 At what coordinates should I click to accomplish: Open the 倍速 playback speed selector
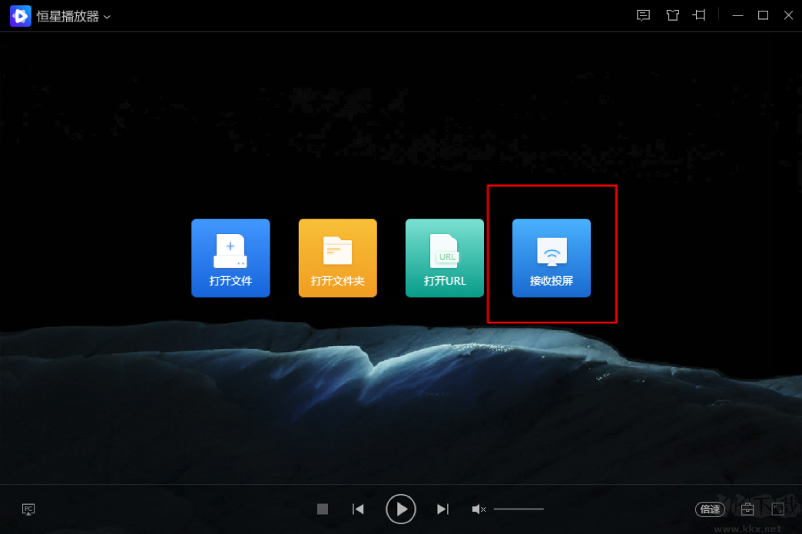pyautogui.click(x=710, y=509)
